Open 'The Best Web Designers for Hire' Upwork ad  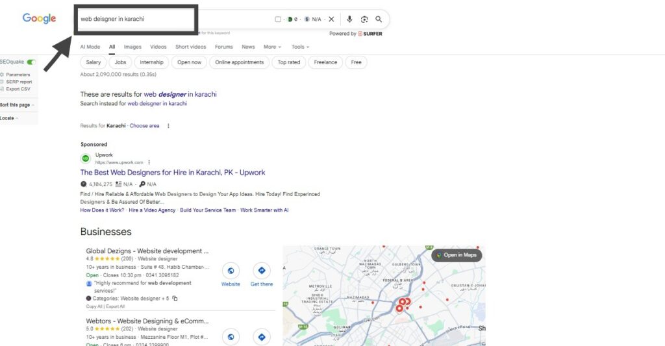pyautogui.click(x=173, y=173)
